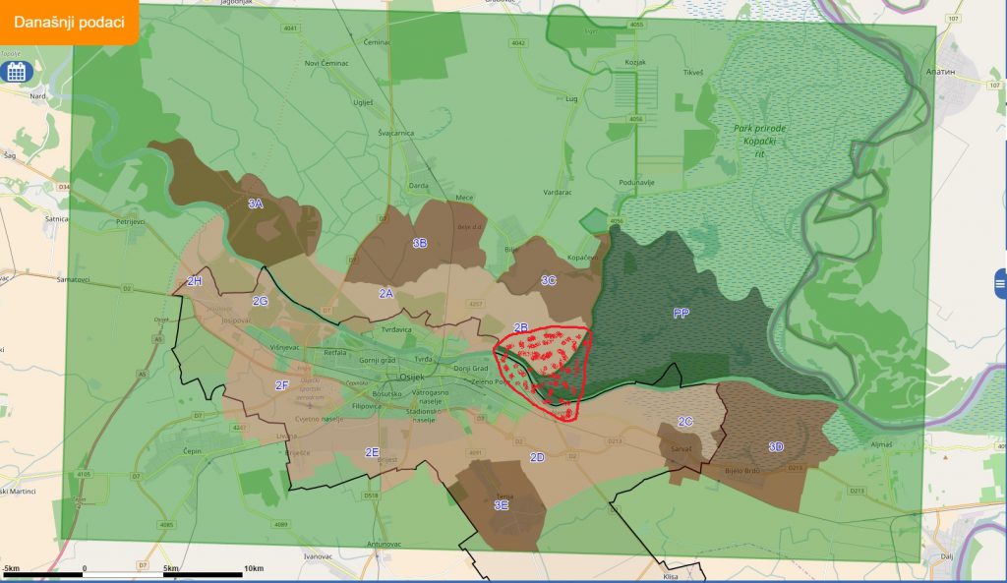This screenshot has width=1007, height=583.
Task: Select zone label 3B on map
Action: pyautogui.click(x=419, y=244)
